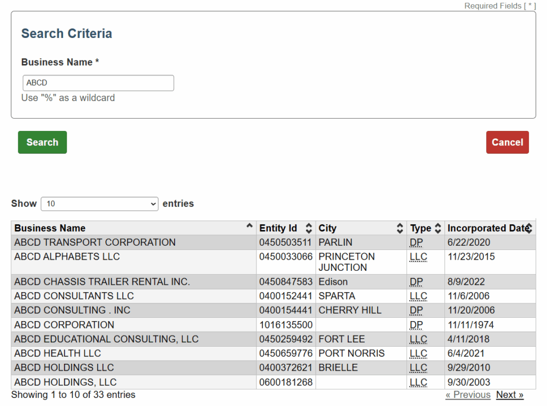Click the « Previous pagination link

coord(468,395)
